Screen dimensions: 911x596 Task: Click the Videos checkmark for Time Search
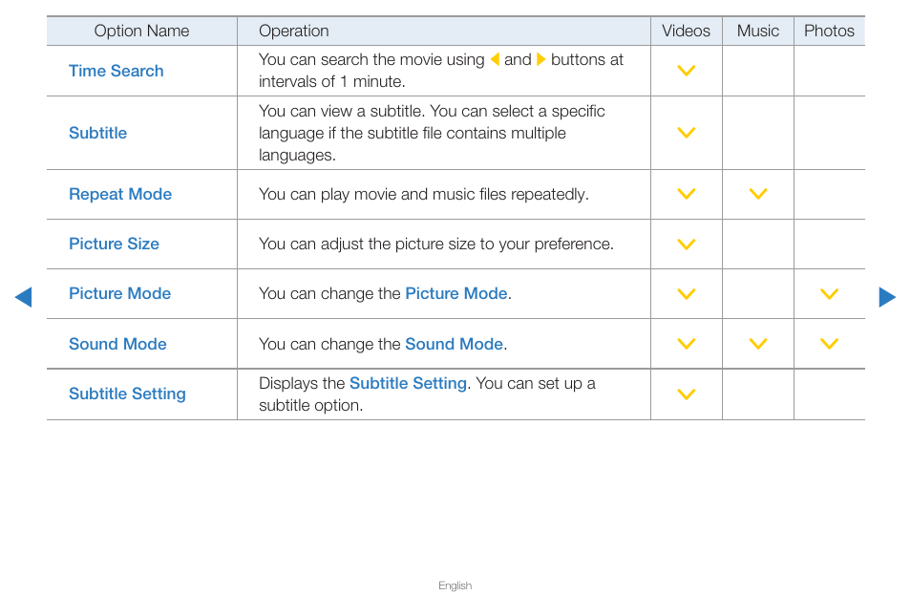click(687, 71)
